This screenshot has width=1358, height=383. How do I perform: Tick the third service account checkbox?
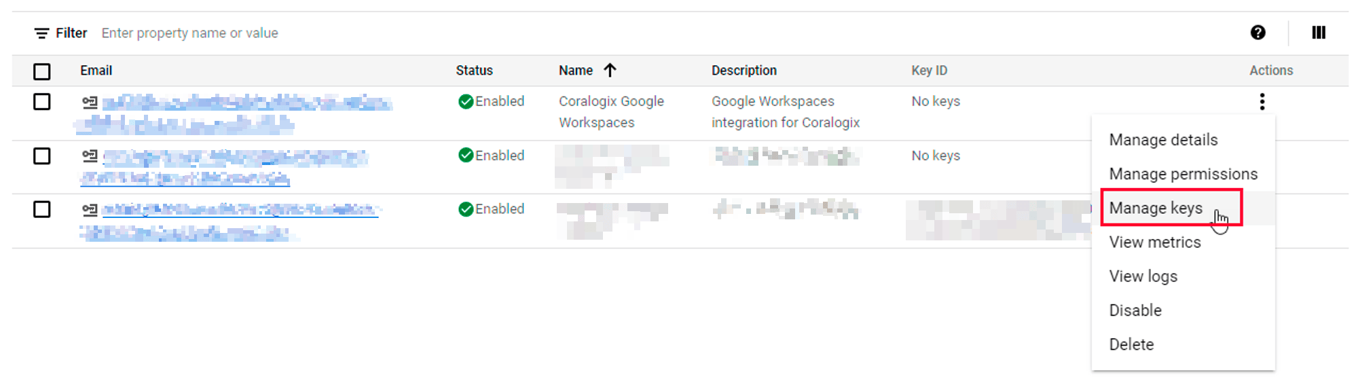(x=42, y=209)
